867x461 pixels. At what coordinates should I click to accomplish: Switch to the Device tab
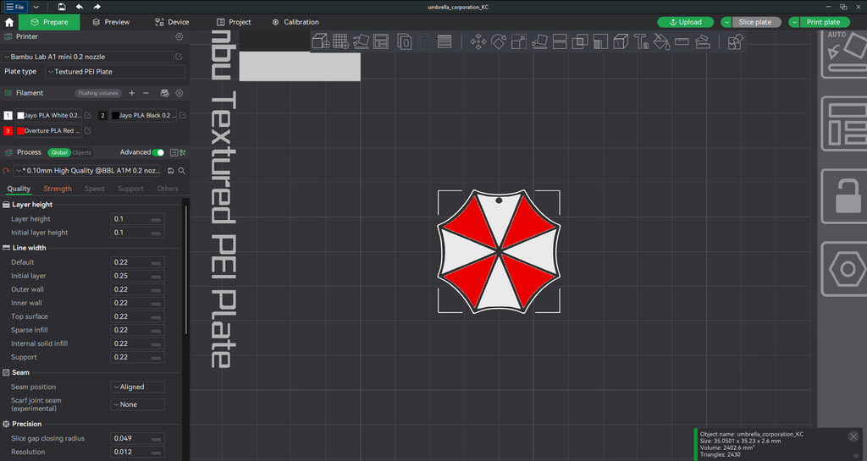(x=172, y=22)
